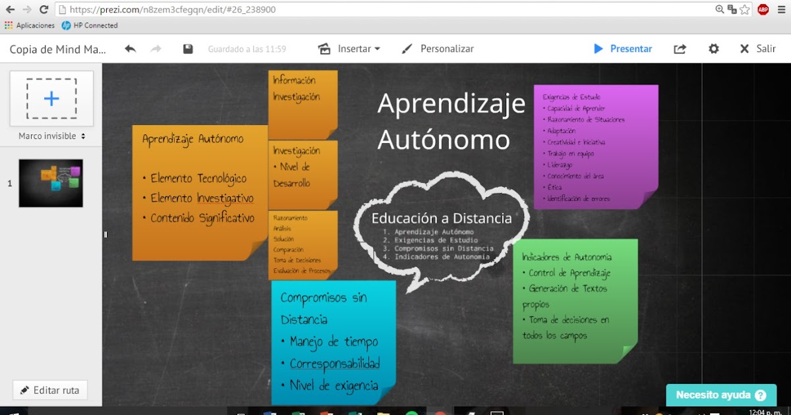Click the Editar ruta button

coord(49,390)
